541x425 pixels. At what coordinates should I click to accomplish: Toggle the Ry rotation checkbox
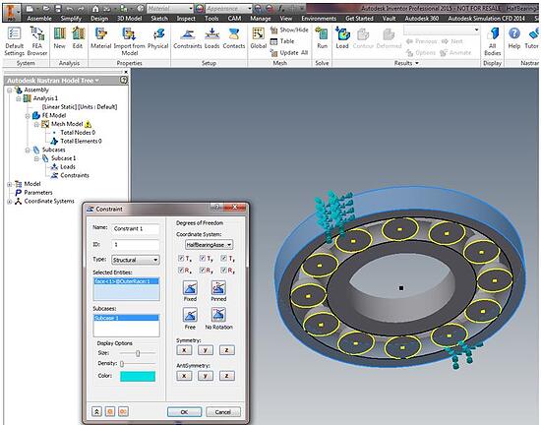click(203, 270)
